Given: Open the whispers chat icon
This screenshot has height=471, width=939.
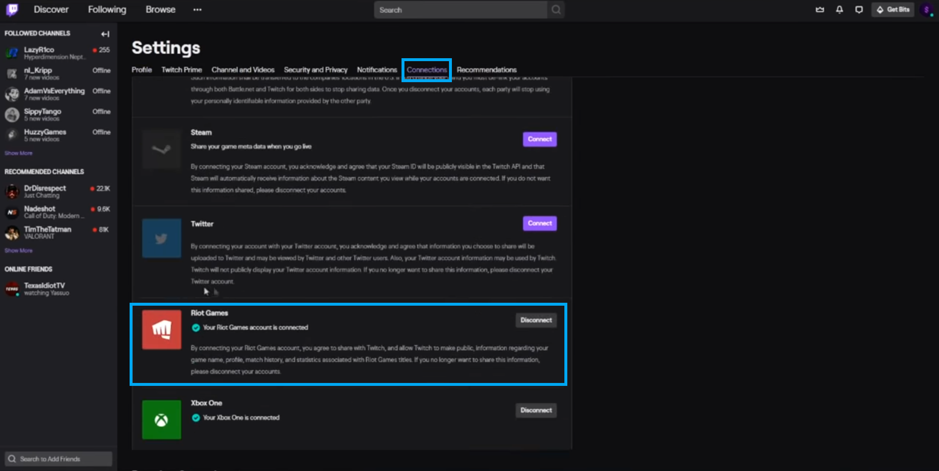Looking at the screenshot, I should [x=859, y=9].
